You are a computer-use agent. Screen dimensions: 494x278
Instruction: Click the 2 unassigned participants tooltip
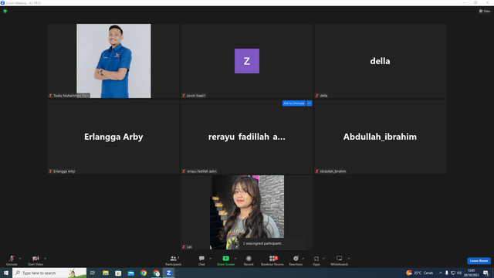pos(272,243)
